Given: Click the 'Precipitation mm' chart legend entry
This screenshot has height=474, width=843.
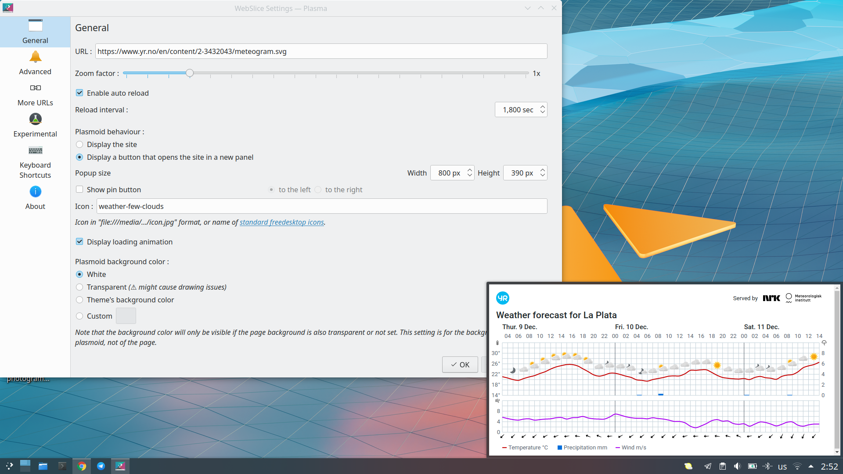Looking at the screenshot, I should coord(582,448).
